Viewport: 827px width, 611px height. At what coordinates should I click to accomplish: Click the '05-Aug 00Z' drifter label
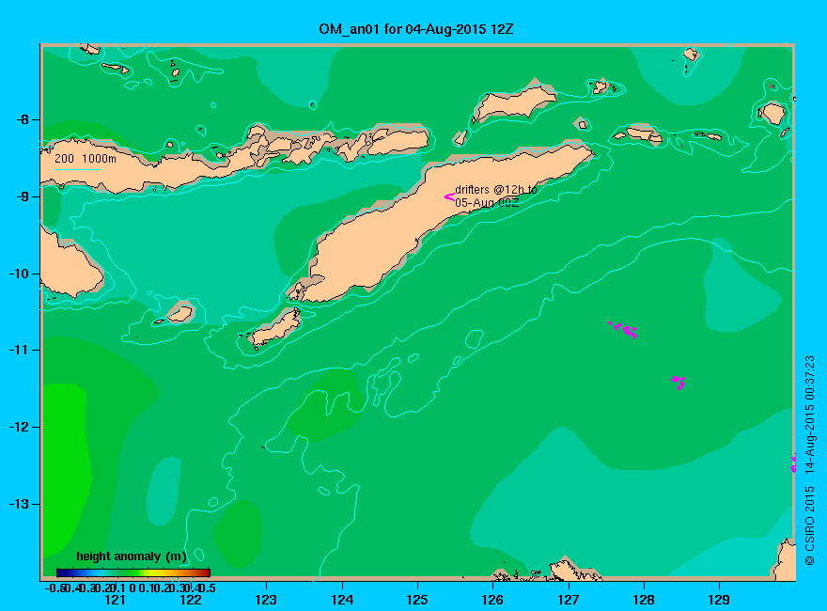[487, 203]
